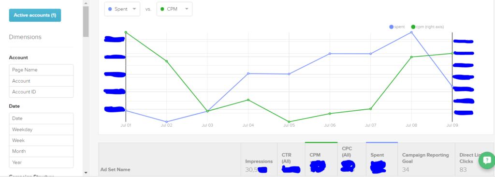Choose the Month date dimension

(42, 151)
